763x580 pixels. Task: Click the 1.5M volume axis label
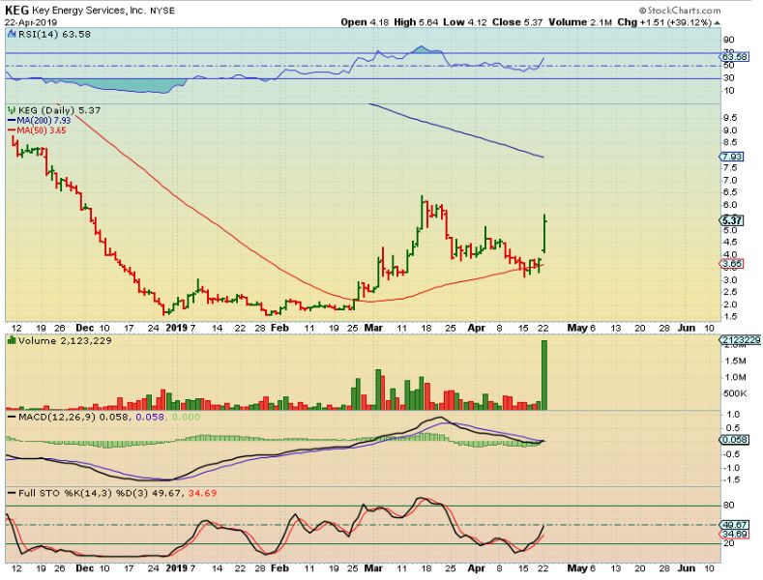click(x=735, y=361)
